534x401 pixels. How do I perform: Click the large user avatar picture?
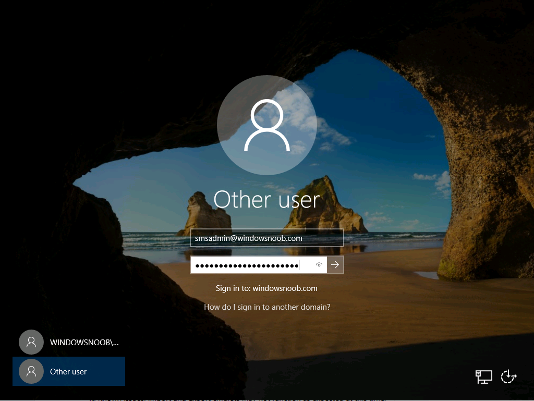click(267, 125)
